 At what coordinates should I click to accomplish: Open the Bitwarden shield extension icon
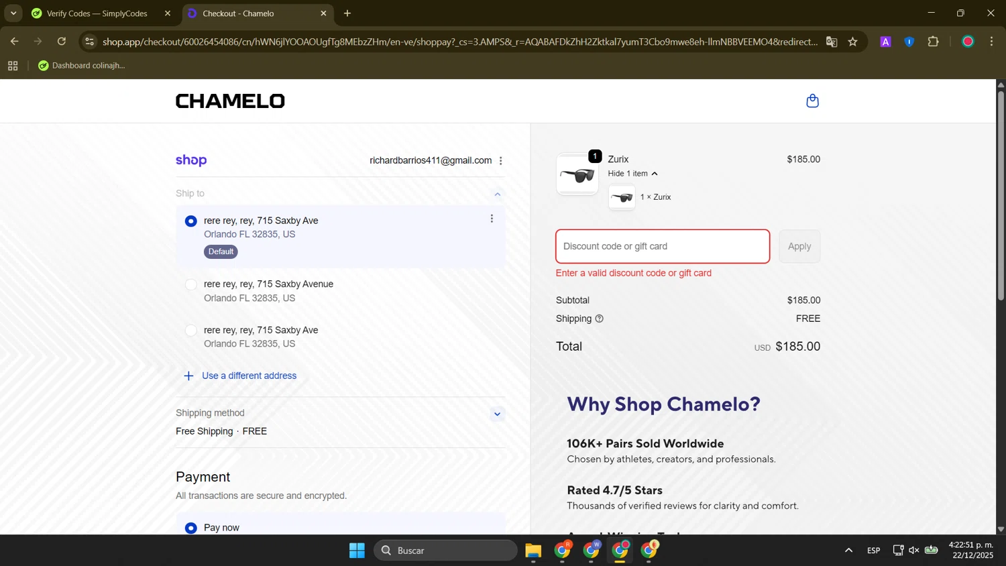909,42
